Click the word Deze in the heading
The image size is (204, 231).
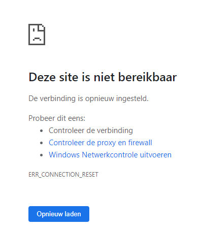click(42, 77)
